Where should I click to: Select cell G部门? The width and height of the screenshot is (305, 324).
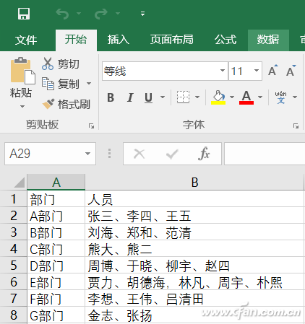[x=56, y=315]
